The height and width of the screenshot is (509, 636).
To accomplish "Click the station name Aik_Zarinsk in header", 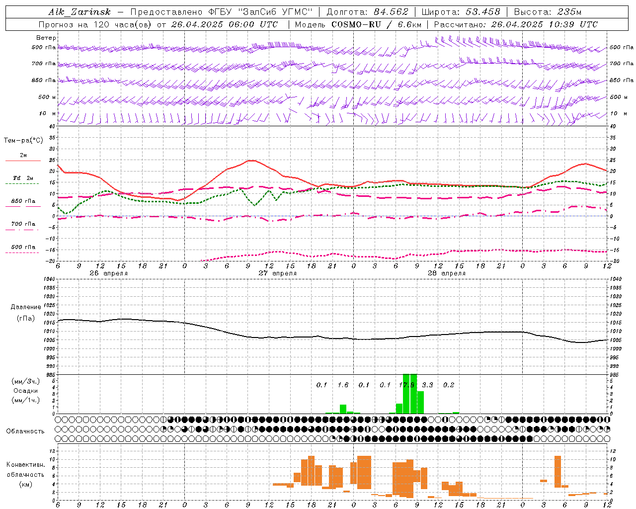I will point(79,12).
